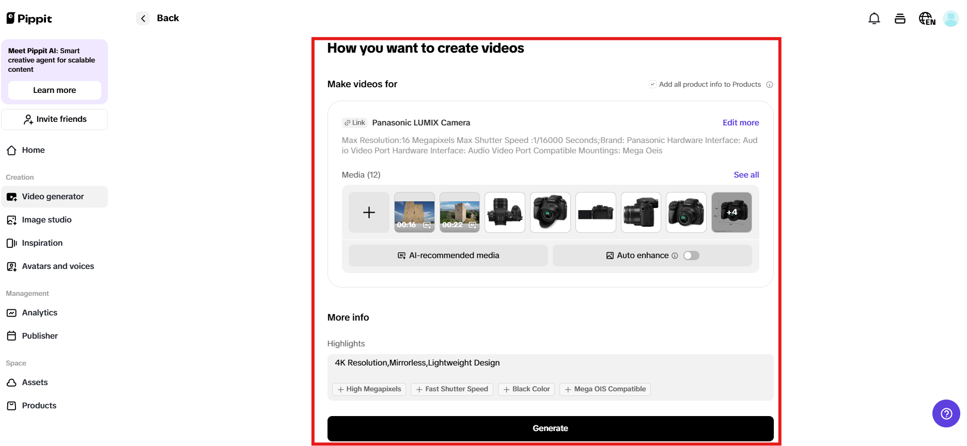Screen dimensions: 967x446
Task: Open Analytics in sidebar
Action: click(54, 313)
